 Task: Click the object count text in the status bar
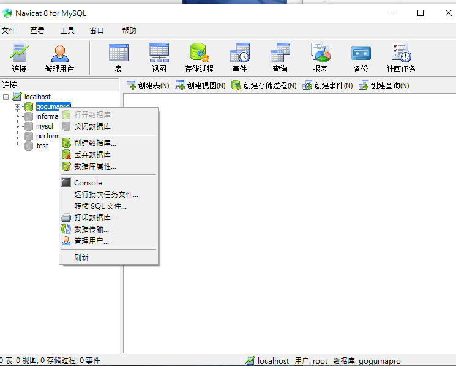50,360
